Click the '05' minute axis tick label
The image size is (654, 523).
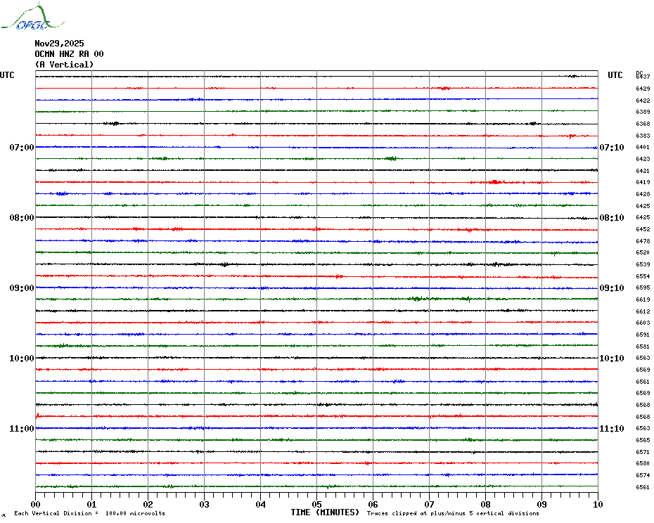[317, 504]
